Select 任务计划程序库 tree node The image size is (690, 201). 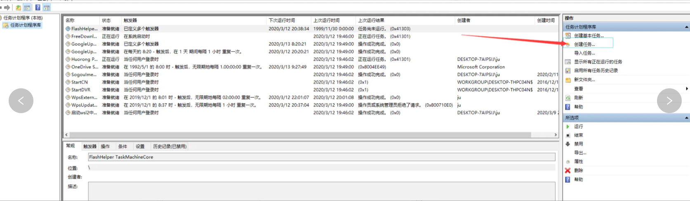tap(25, 25)
